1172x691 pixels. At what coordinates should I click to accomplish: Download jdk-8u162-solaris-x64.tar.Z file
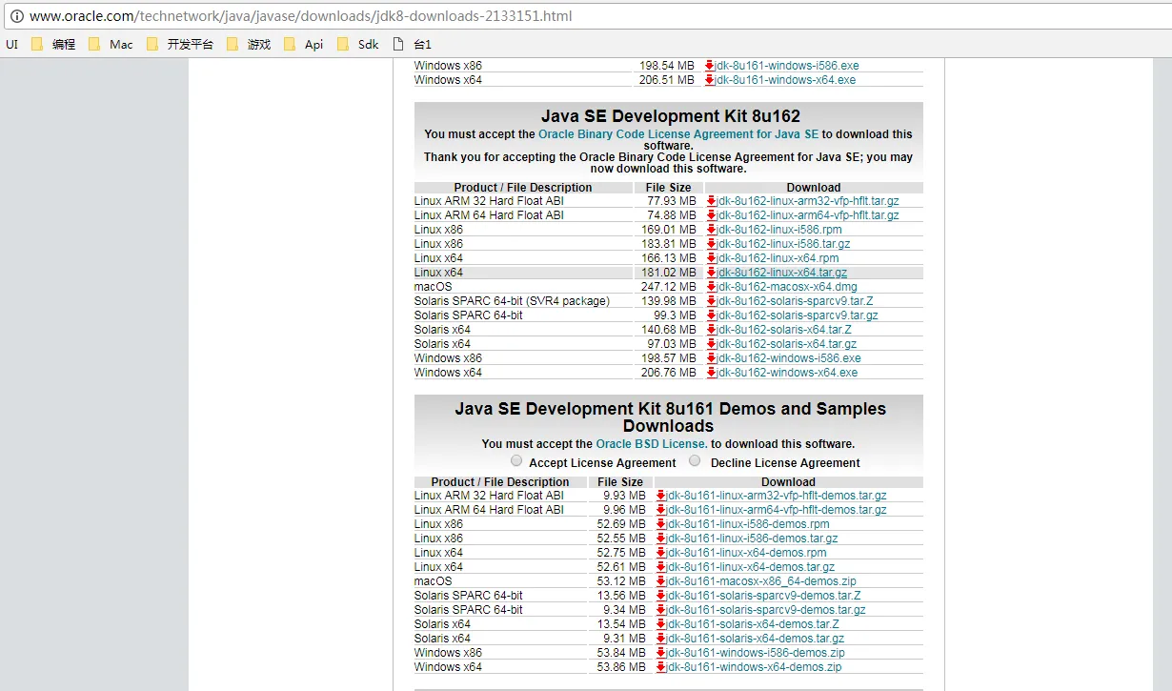point(784,330)
